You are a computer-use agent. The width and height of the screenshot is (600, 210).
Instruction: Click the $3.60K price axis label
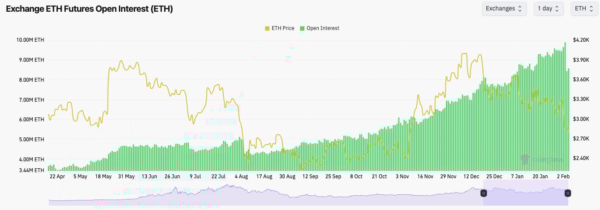click(x=581, y=80)
